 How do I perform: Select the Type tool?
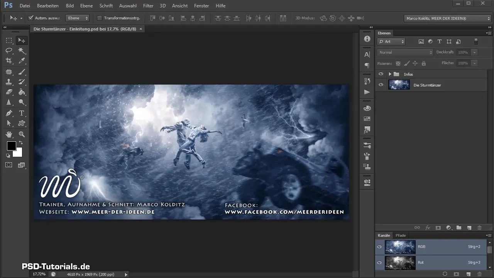pyautogui.click(x=22, y=113)
